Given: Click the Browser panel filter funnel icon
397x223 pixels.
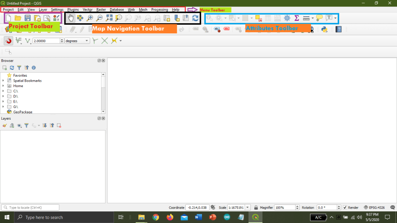Looking at the screenshot, I should coord(19,68).
